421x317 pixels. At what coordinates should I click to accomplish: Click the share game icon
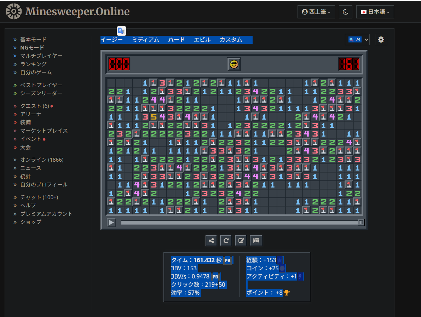pyautogui.click(x=211, y=241)
